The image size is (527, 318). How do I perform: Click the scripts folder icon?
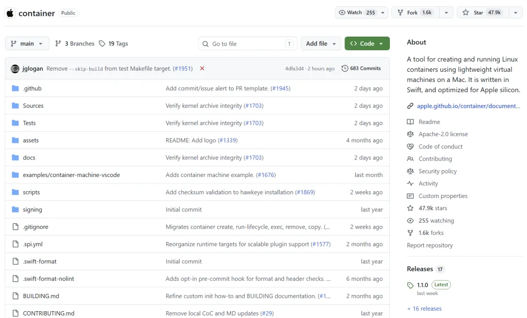[15, 192]
